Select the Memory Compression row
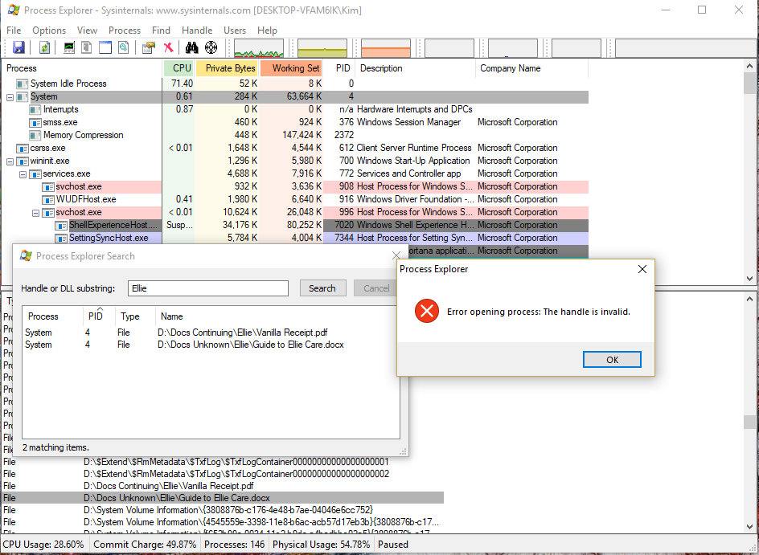This screenshot has width=759, height=555. (295, 135)
